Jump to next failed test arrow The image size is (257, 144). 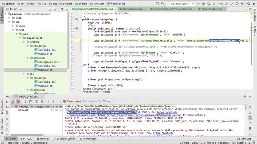point(54,102)
